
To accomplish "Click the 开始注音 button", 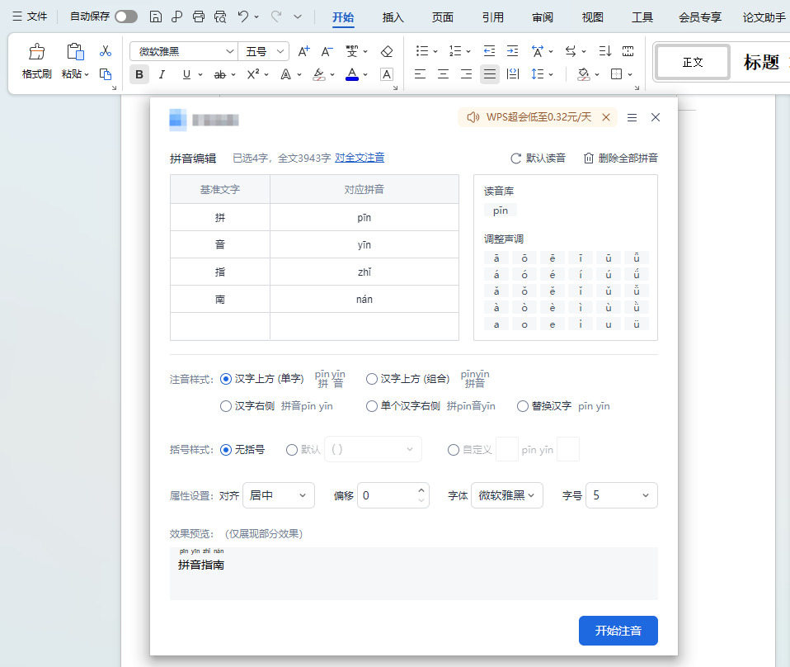I will [618, 631].
